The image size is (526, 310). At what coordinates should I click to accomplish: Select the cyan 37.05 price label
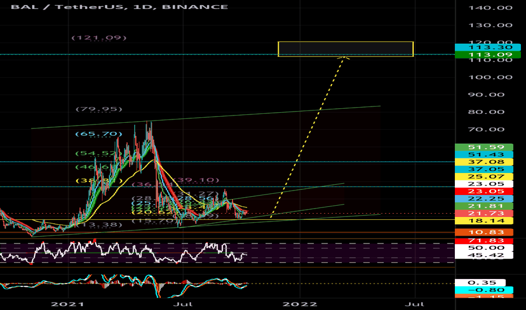[484, 169]
